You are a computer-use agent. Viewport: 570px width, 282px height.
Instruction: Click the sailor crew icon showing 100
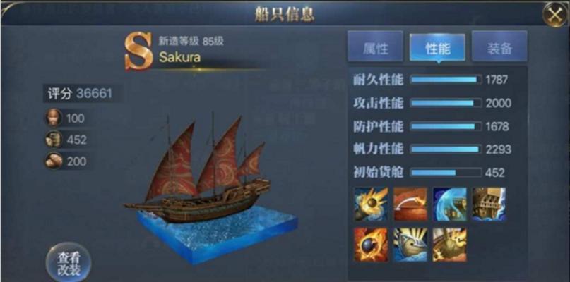coord(54,118)
